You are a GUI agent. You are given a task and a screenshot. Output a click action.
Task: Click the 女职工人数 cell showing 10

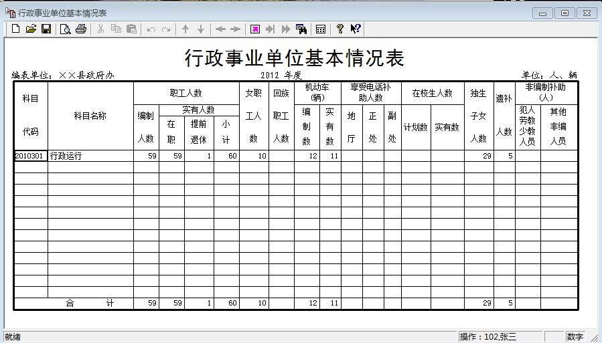(254, 156)
